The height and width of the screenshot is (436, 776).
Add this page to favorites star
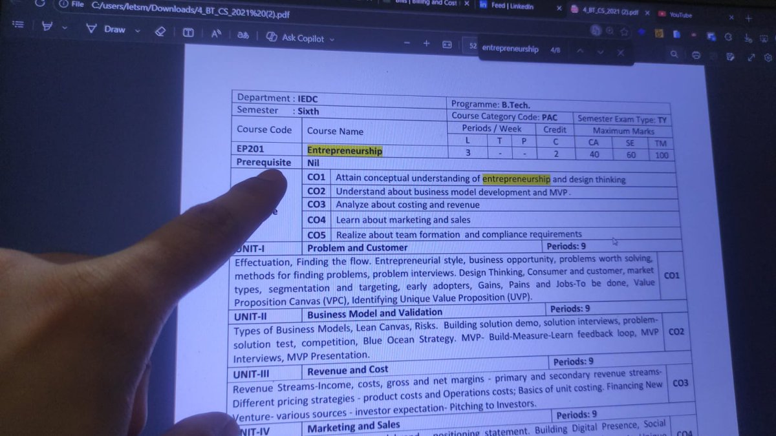(624, 30)
